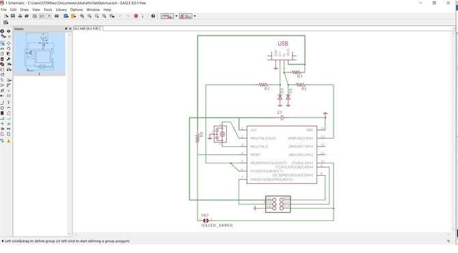Run the ERC check tool
458x253 pixels.
point(2,141)
